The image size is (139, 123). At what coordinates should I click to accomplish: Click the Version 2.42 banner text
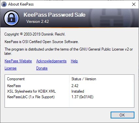click(x=38, y=22)
